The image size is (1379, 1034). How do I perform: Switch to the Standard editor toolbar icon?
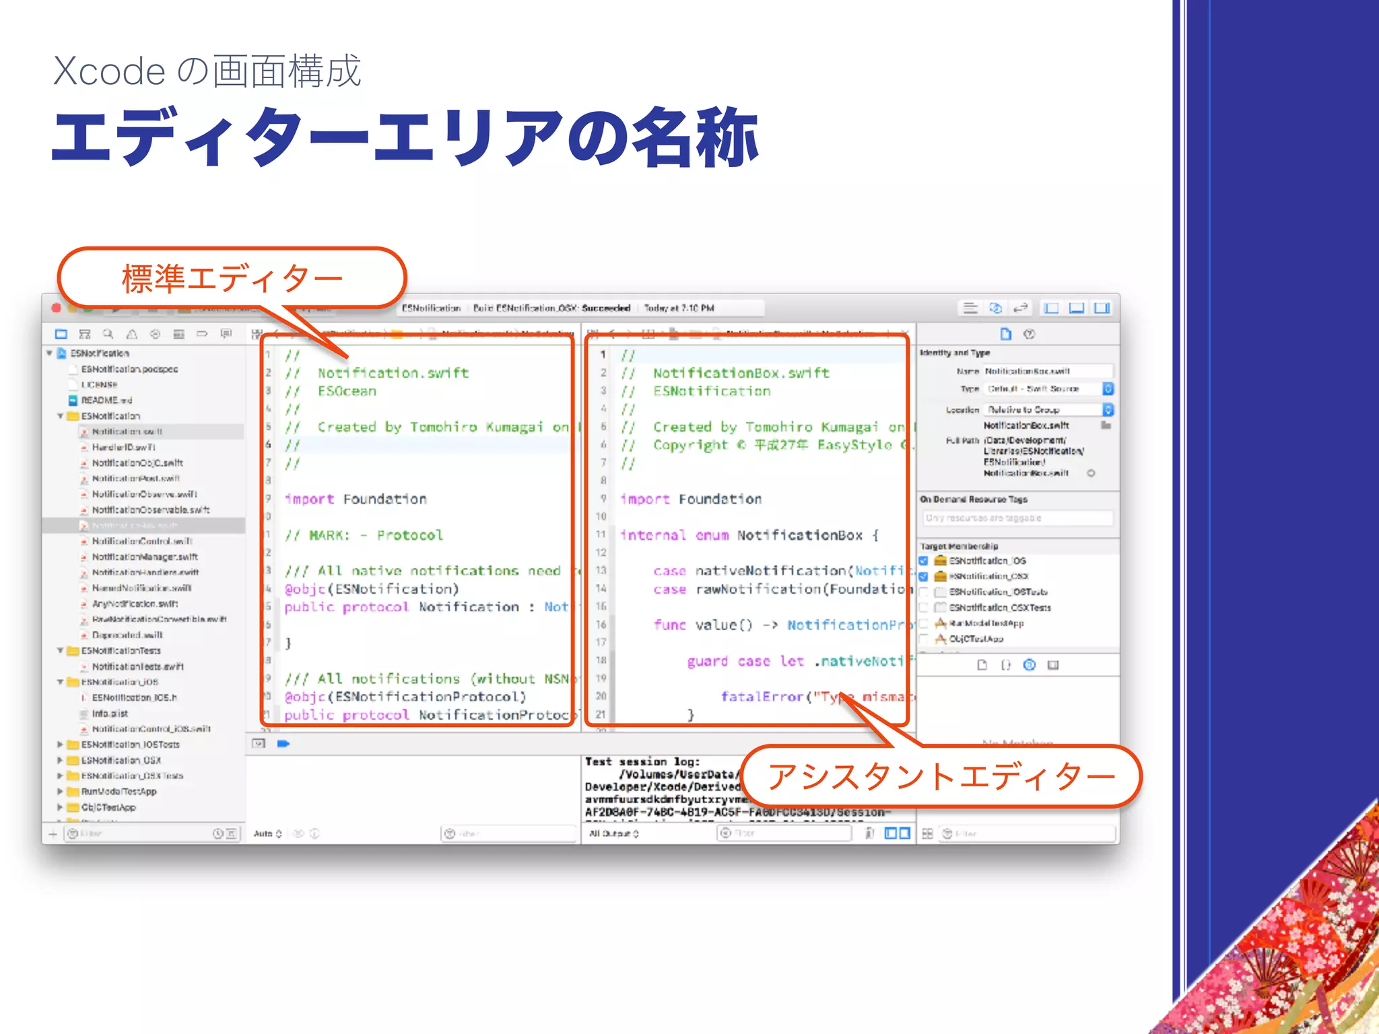[970, 308]
